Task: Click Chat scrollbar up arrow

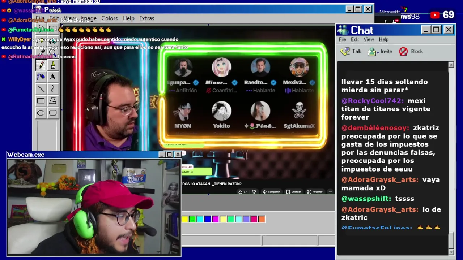Action: tap(451, 65)
